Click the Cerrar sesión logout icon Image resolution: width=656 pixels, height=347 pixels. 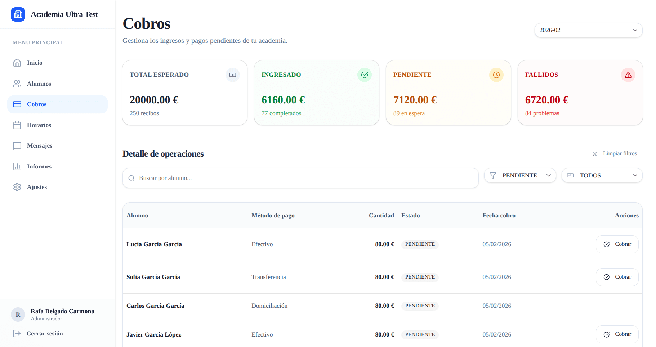(17, 333)
